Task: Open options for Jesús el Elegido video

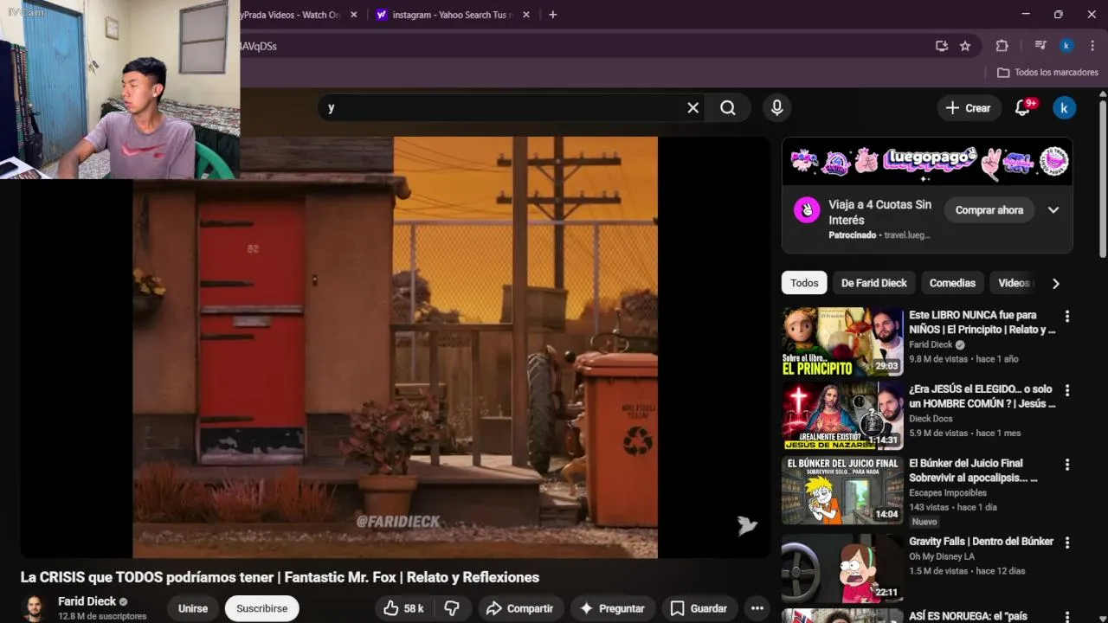Action: click(x=1067, y=390)
